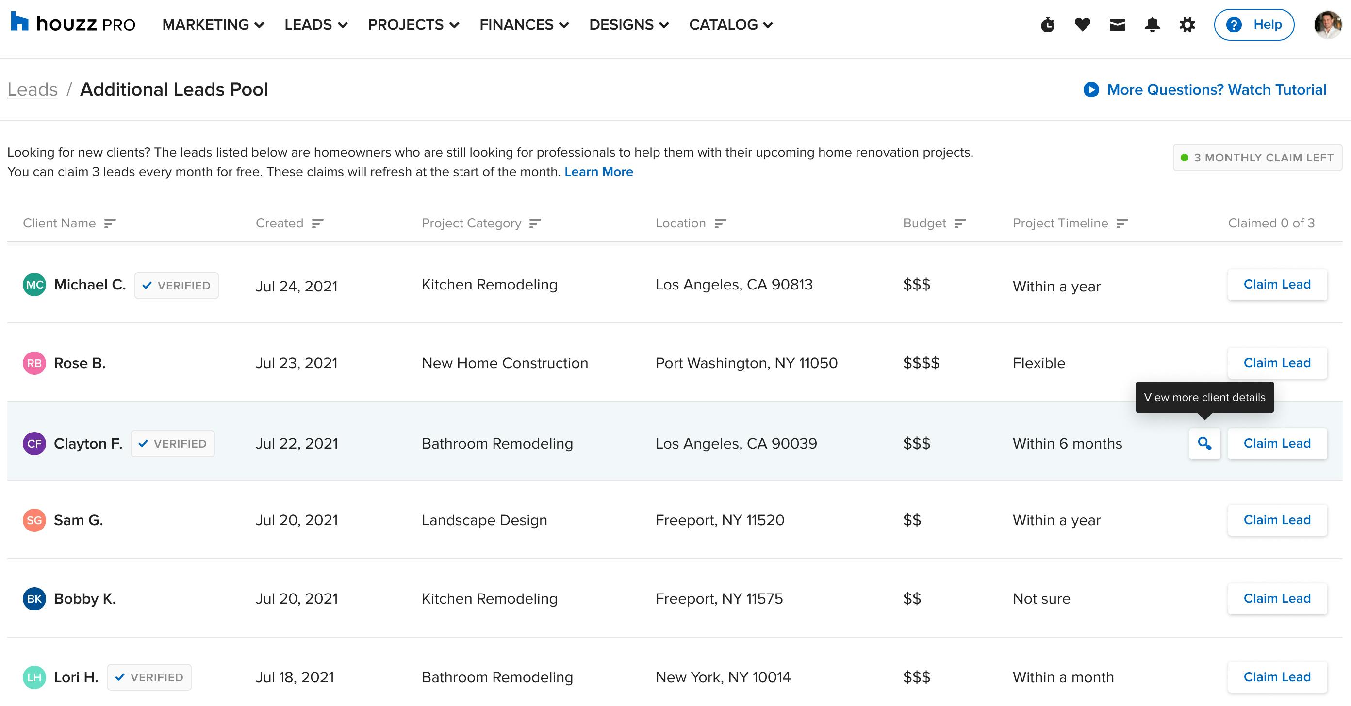This screenshot has height=706, width=1351.
Task: Sort leads by Client Name
Action: [x=110, y=223]
